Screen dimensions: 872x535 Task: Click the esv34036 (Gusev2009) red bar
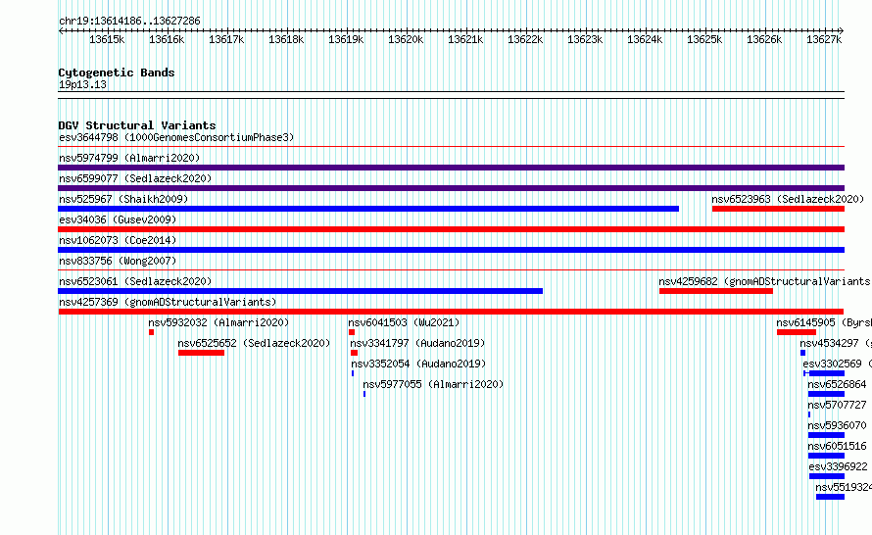(x=451, y=229)
